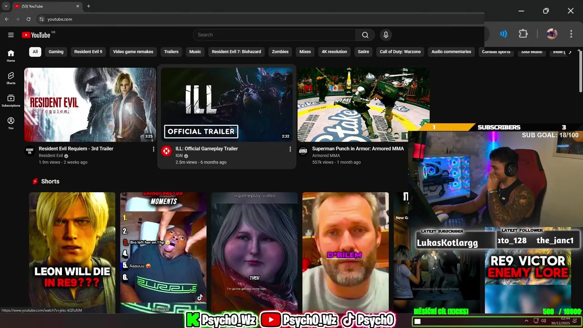Select the All filter chip
583x328 pixels.
tap(35, 52)
